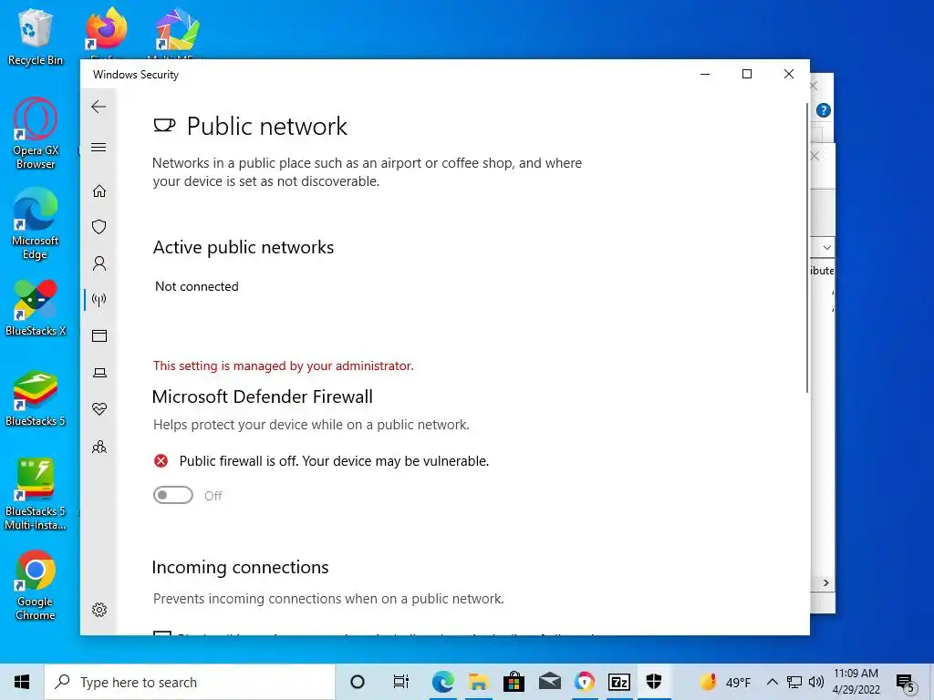Open Device security laptop icon

(x=99, y=373)
